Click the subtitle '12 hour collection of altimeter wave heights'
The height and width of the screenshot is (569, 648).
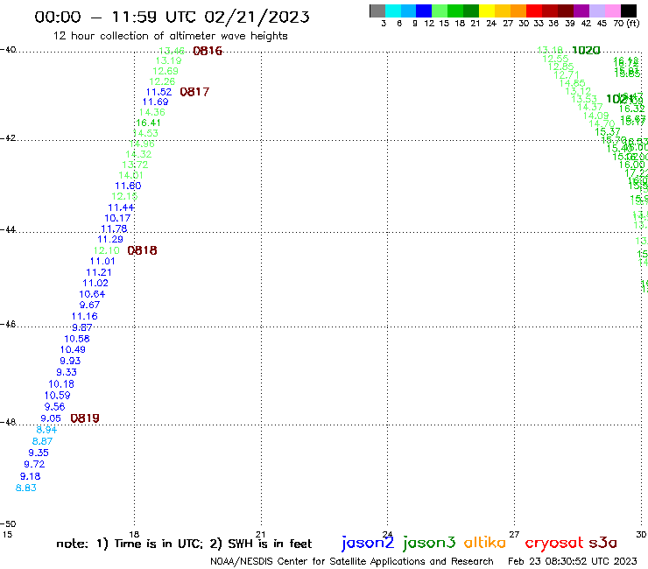click(x=170, y=36)
